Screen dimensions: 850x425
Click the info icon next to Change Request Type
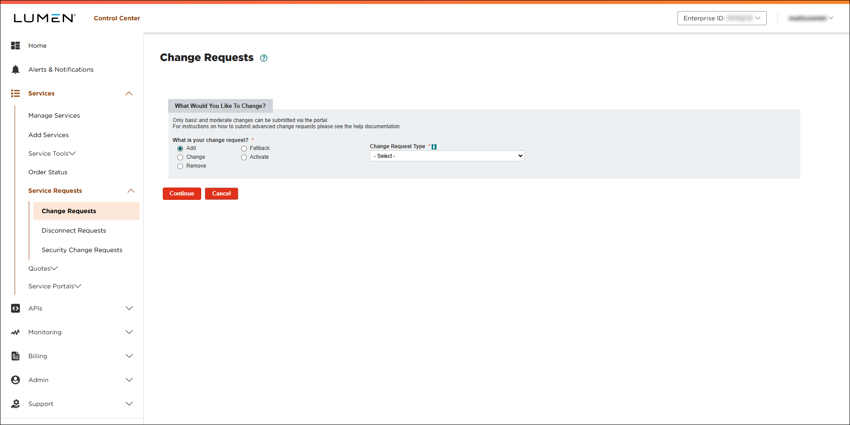434,146
